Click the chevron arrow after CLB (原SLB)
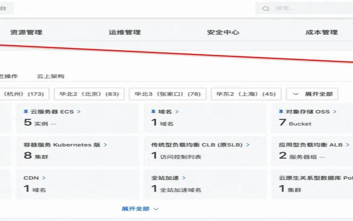This screenshot has height=221, width=353. point(248,145)
